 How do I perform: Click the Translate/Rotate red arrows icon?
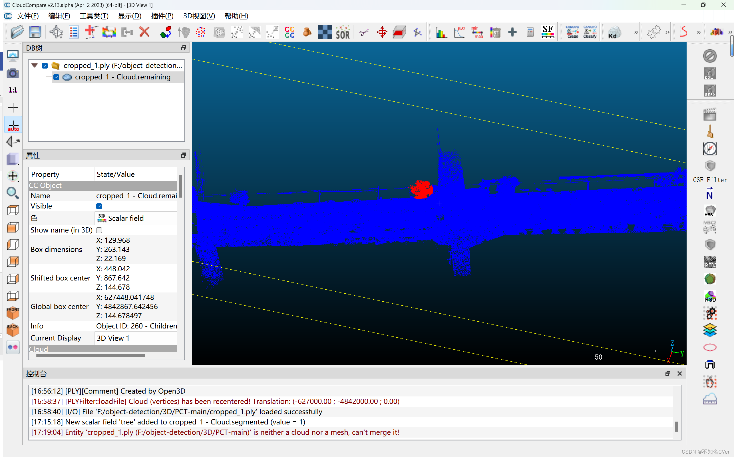(x=382, y=32)
